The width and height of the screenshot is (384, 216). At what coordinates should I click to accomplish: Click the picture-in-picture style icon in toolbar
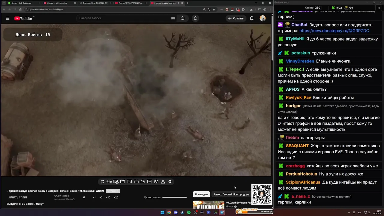click(x=149, y=182)
